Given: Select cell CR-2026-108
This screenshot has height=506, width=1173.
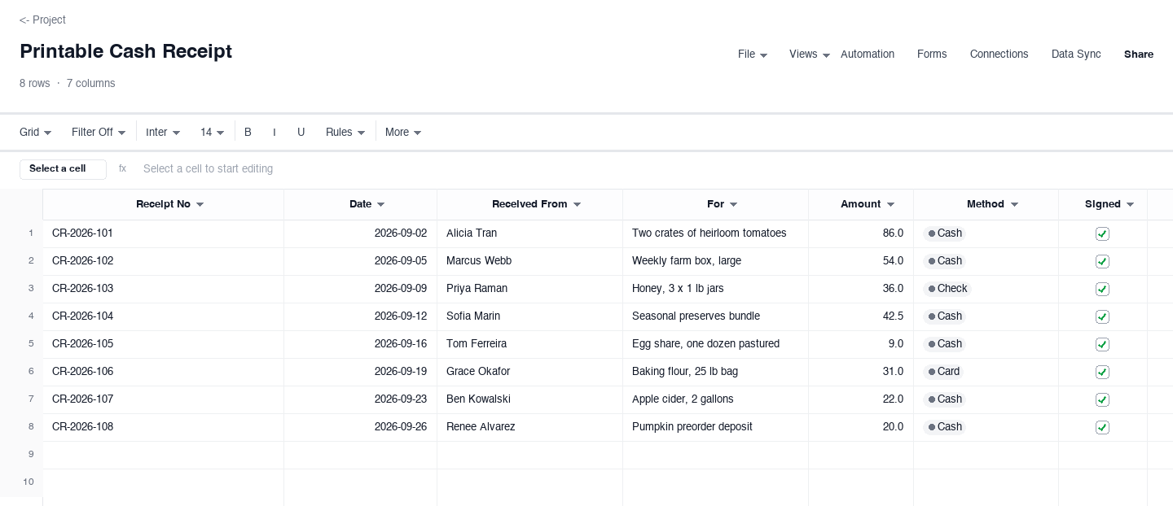Looking at the screenshot, I should click(163, 427).
